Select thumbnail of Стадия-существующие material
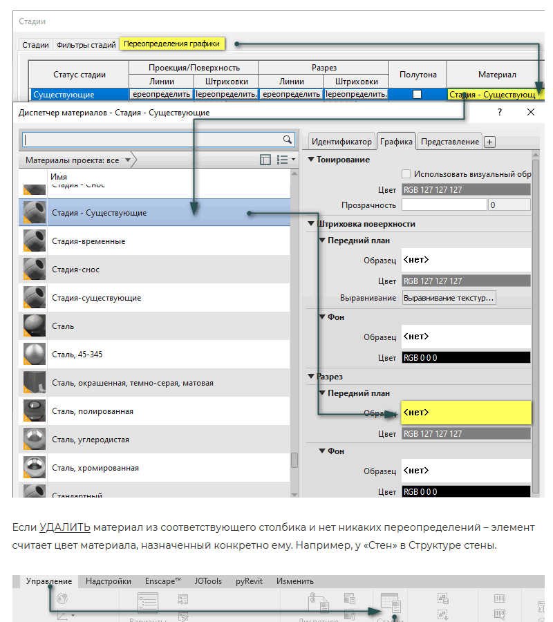This screenshot has width=553, height=622. (x=34, y=297)
